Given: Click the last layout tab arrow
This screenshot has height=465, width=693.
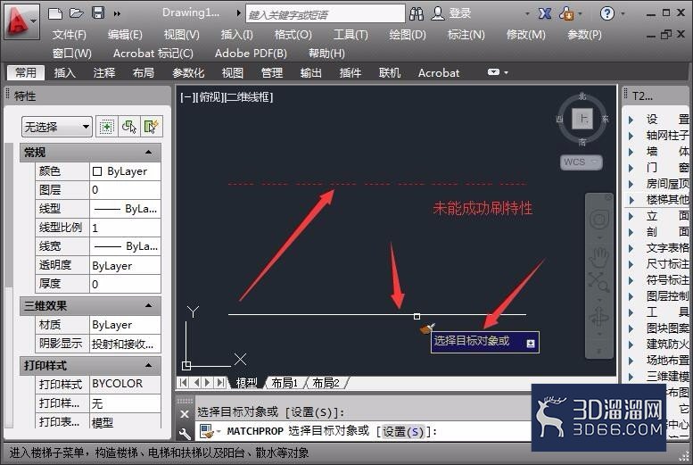Looking at the screenshot, I should pos(220,382).
